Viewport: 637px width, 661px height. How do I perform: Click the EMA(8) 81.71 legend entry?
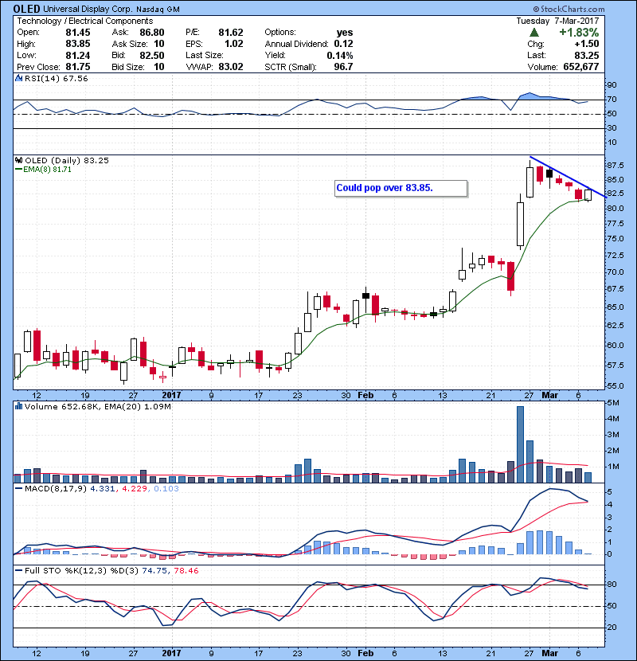coord(44,170)
